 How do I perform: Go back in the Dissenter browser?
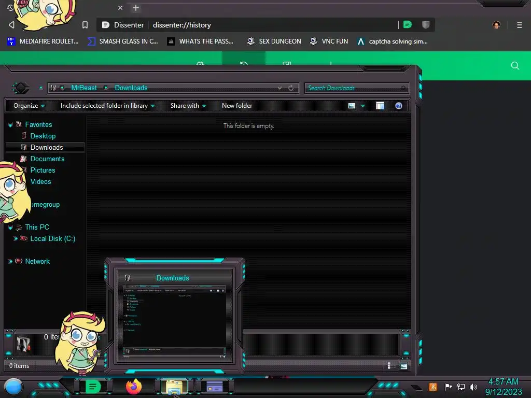11,25
